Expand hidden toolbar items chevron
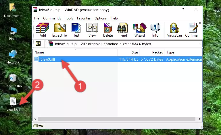 [x=200, y=23]
